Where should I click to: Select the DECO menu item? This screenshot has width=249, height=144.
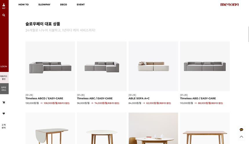63,5
